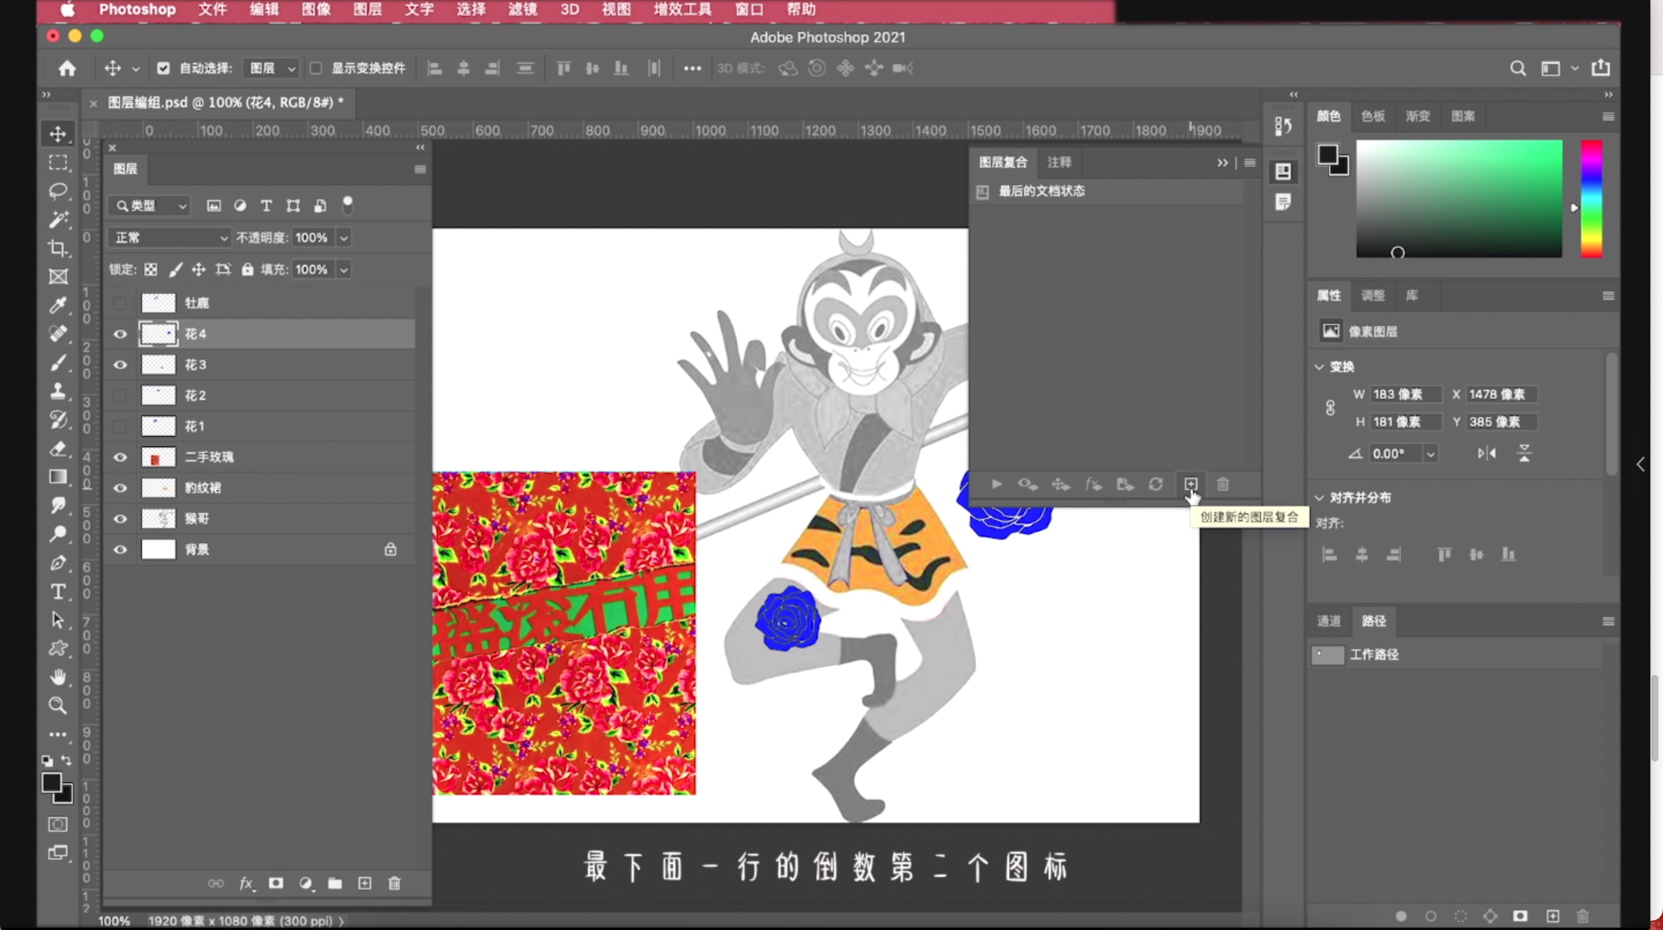Hide the 二手玫瑰 layer
The height and width of the screenshot is (930, 1663).
(120, 457)
